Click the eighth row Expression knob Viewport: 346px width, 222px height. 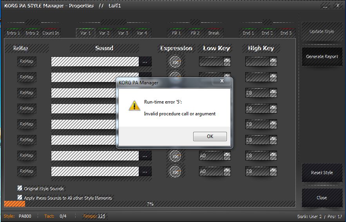coord(175,172)
